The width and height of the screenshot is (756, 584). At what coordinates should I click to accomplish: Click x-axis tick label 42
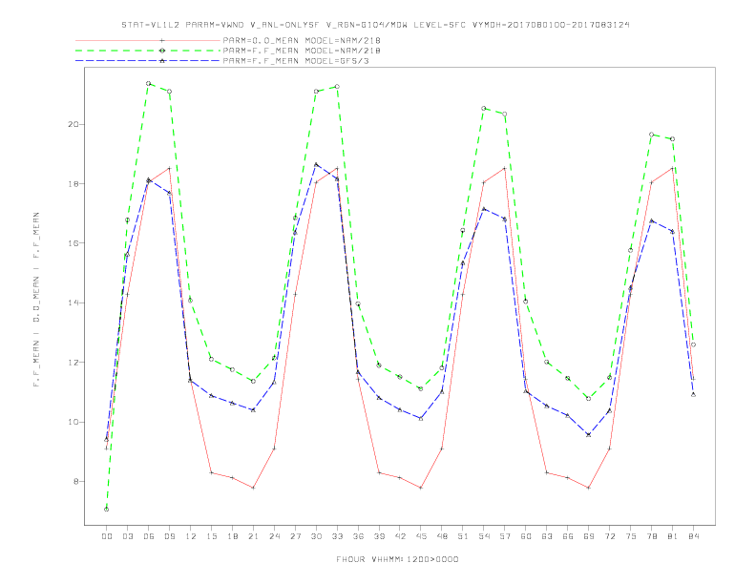coord(400,536)
